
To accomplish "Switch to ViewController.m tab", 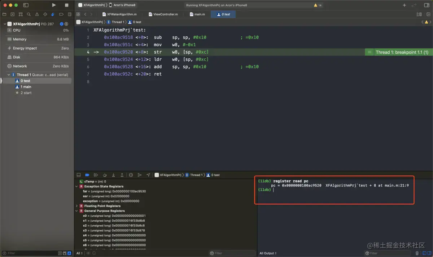I will click(163, 14).
